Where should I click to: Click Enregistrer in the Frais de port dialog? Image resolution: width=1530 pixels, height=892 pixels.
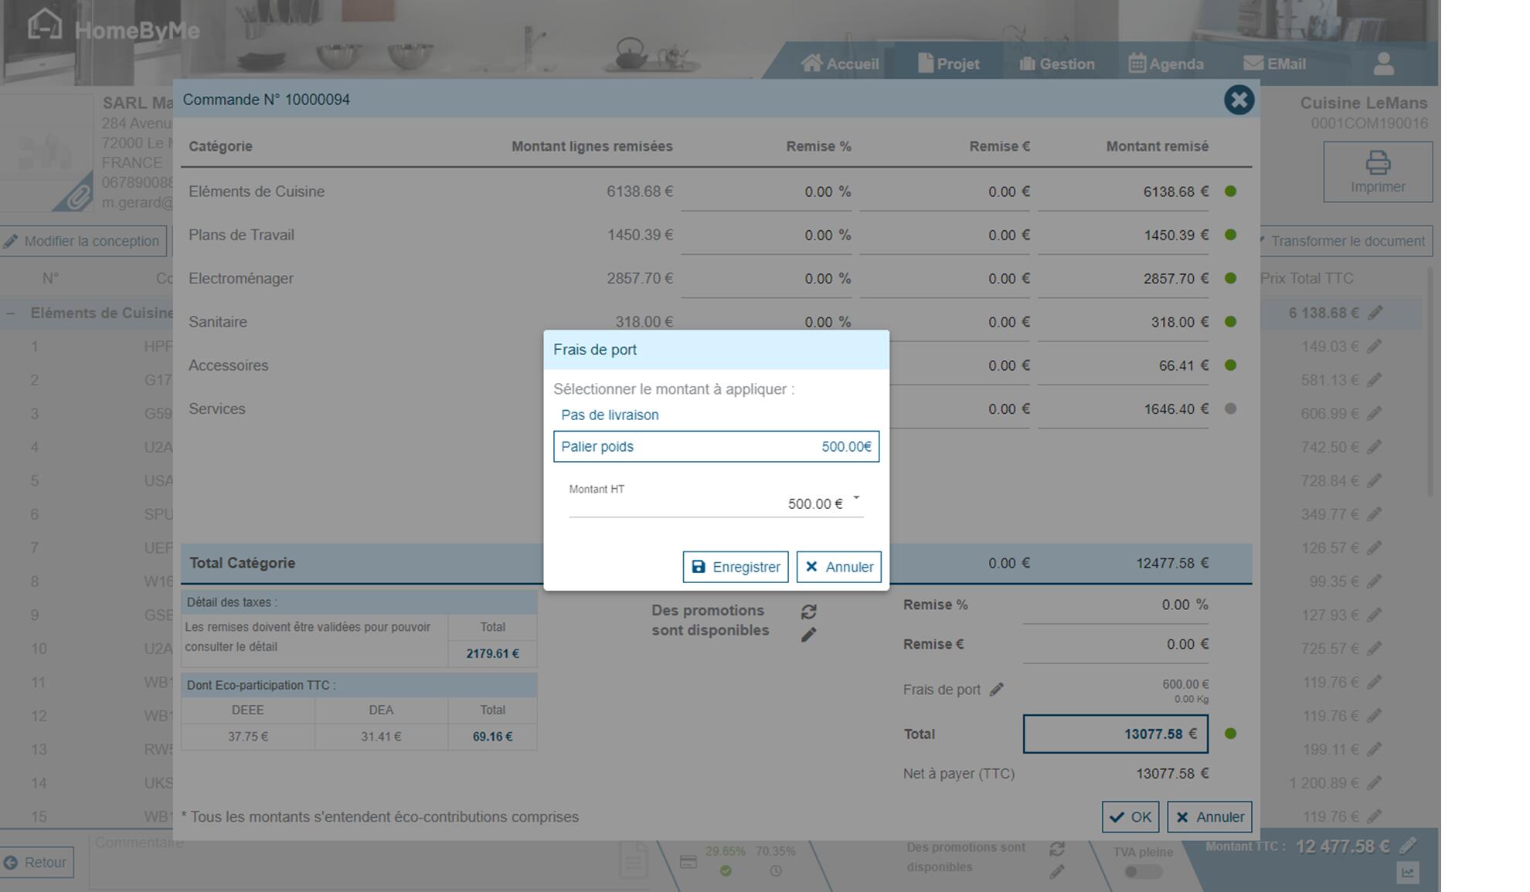click(x=735, y=567)
